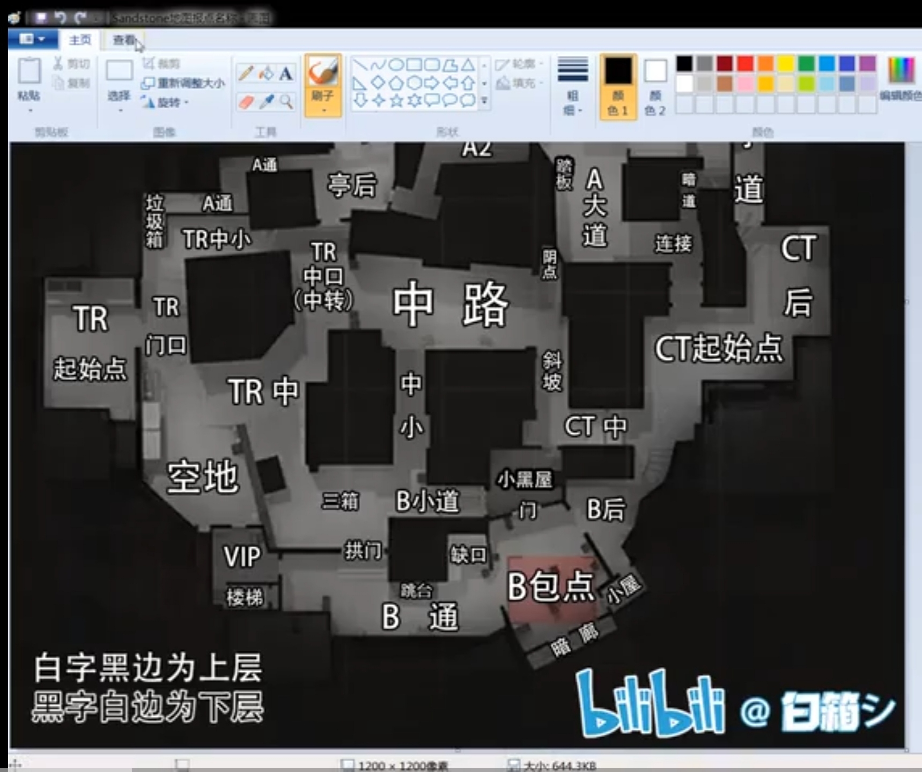Screen dimensions: 922x772
Task: Expand the 刷子 (Brushes) dropdown arrow
Action: point(323,111)
